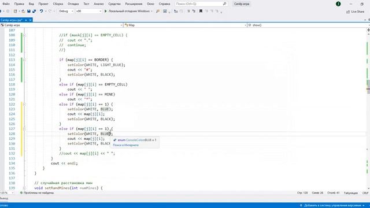Pin the Сапёр игра.cpp tab
Image resolution: width=370 pixels, height=208 pixels.
point(26,20)
